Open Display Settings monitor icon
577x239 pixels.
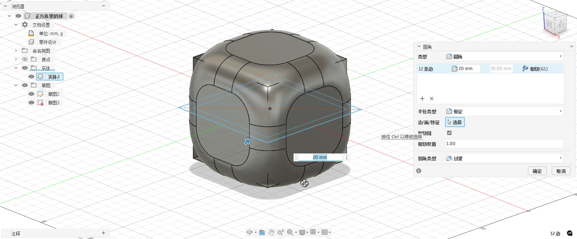302,232
